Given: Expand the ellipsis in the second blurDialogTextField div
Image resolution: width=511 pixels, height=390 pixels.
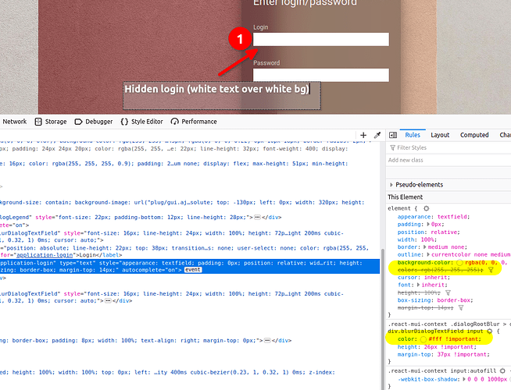Looking at the screenshot, I should pos(108,301).
